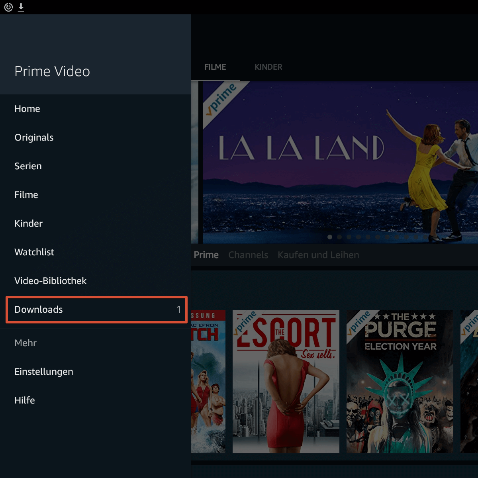
Task: Select the Channels sub-tab
Action: click(x=248, y=255)
